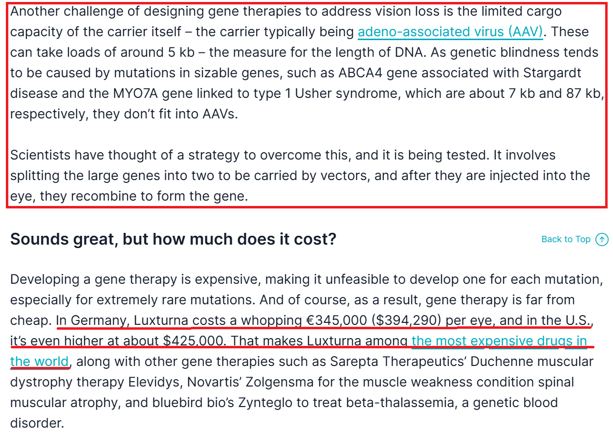Screen dimensions: 613x432
Task: Click the $425,000 U.S. price figure
Action: point(193,341)
